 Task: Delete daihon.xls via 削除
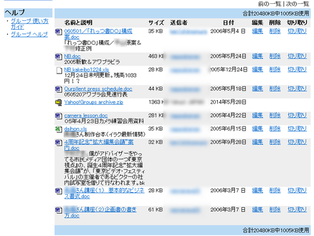click(275, 128)
